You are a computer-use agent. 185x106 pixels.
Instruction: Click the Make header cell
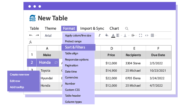(x=48, y=55)
